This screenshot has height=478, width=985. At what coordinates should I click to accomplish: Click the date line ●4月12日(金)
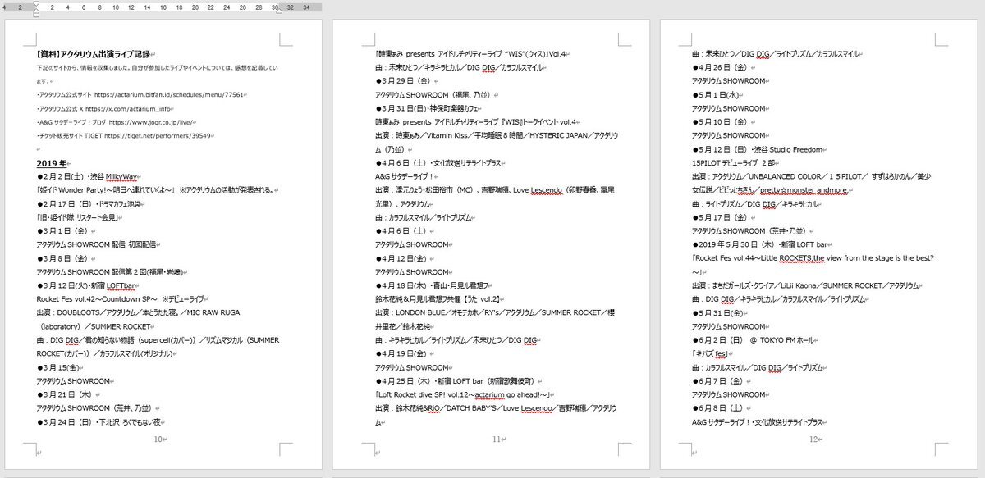pyautogui.click(x=402, y=258)
